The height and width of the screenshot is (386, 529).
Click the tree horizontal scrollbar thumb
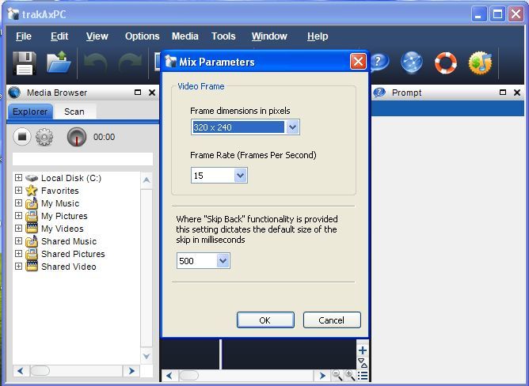coord(40,371)
